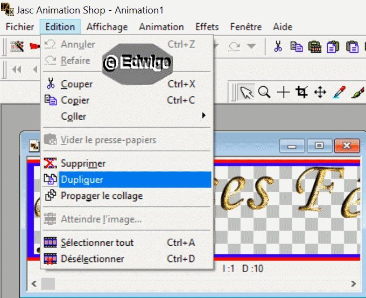Choose Copier from the Edition menu
The height and width of the screenshot is (298, 366).
tap(127, 100)
